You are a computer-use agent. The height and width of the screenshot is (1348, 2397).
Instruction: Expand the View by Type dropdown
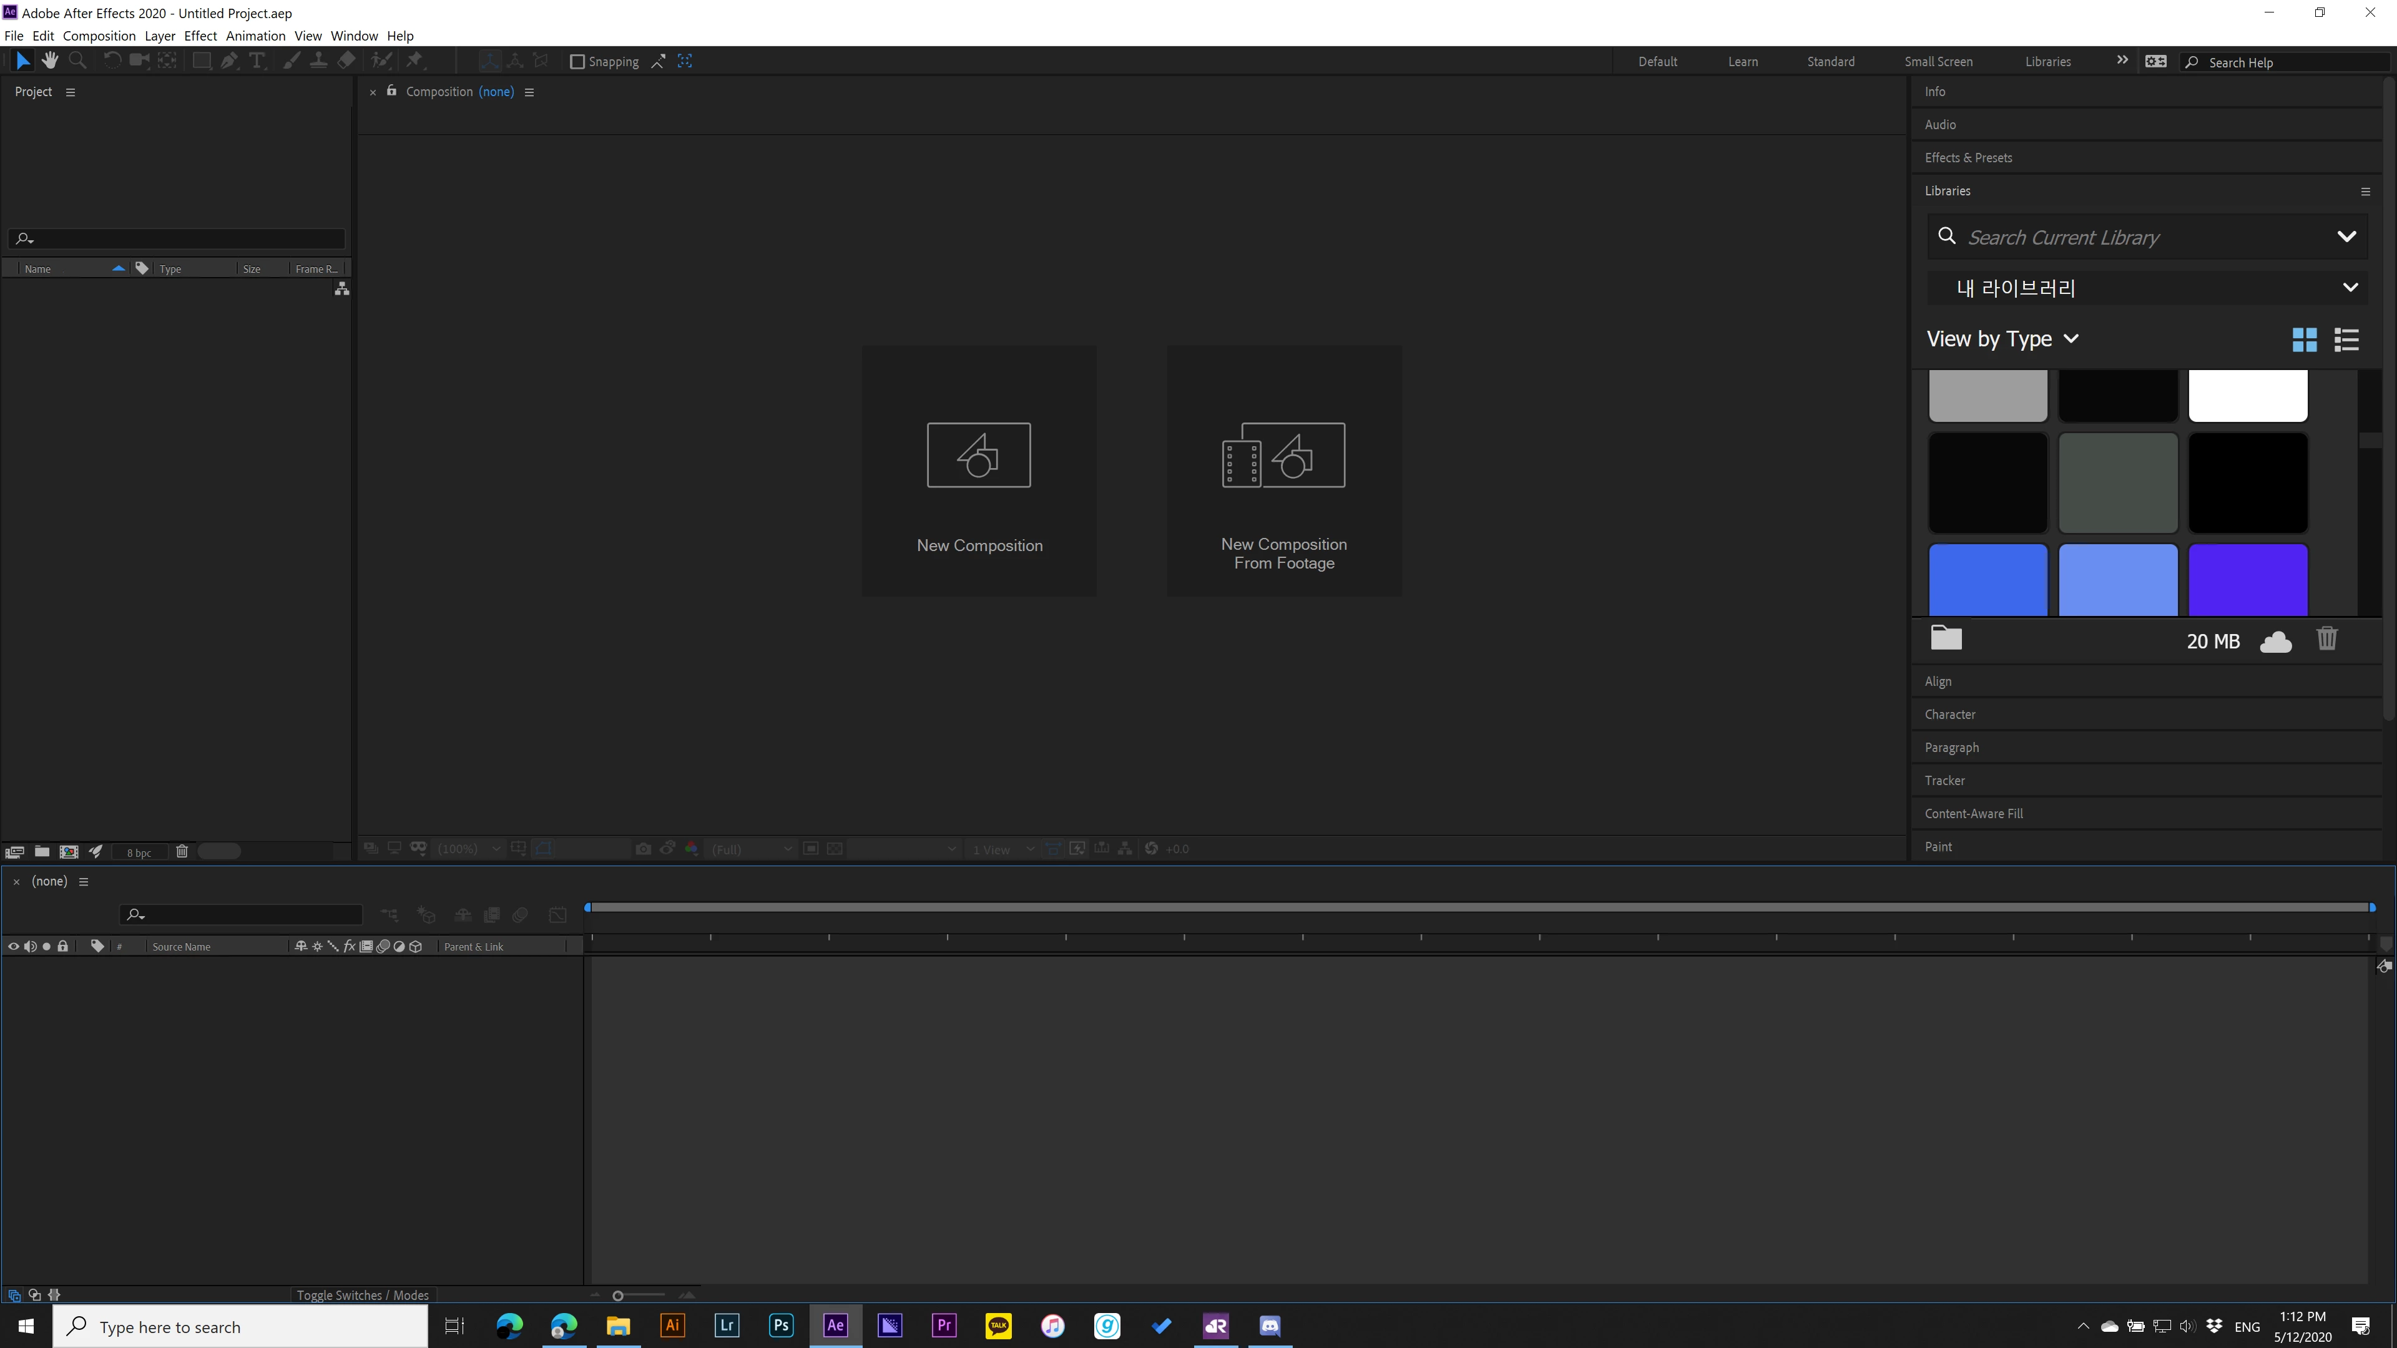pos(2002,339)
